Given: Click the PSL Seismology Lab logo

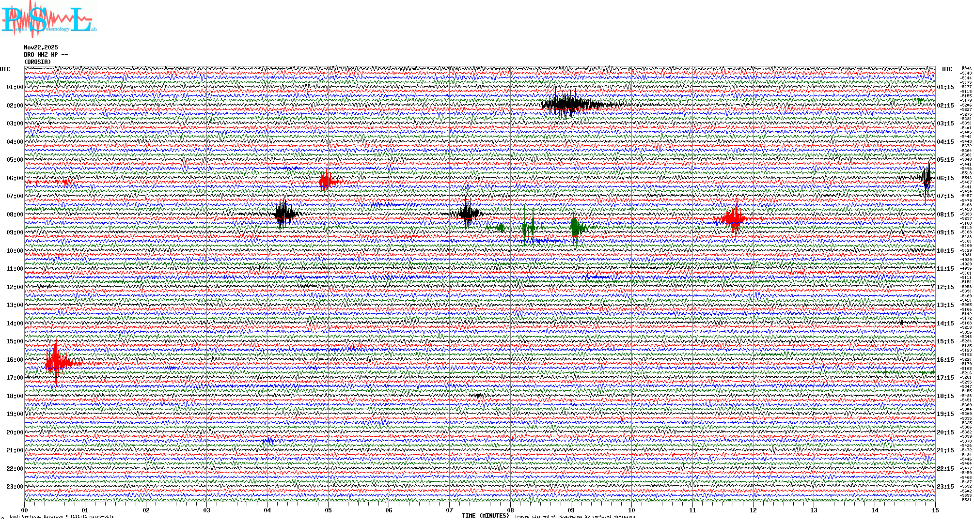Looking at the screenshot, I should click(48, 20).
